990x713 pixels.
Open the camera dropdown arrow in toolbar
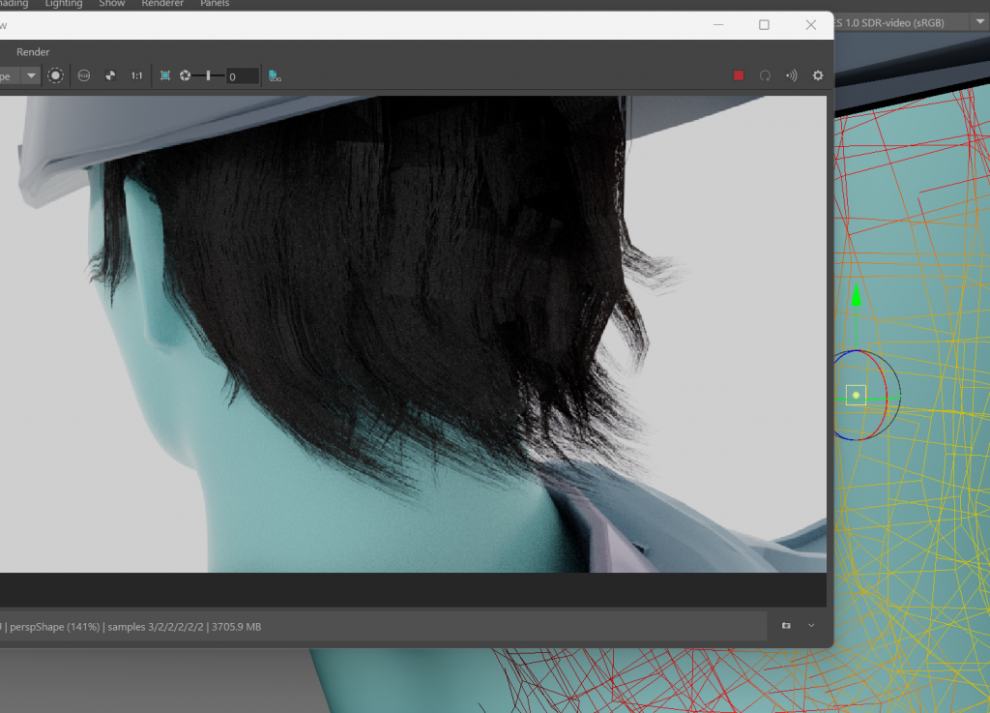(x=31, y=75)
